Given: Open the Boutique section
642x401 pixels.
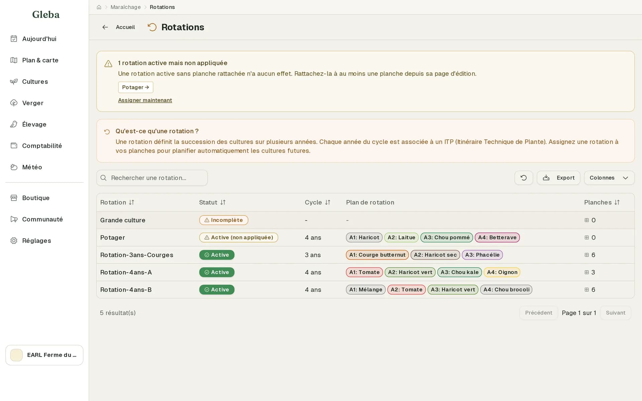Looking at the screenshot, I should pyautogui.click(x=44, y=198).
